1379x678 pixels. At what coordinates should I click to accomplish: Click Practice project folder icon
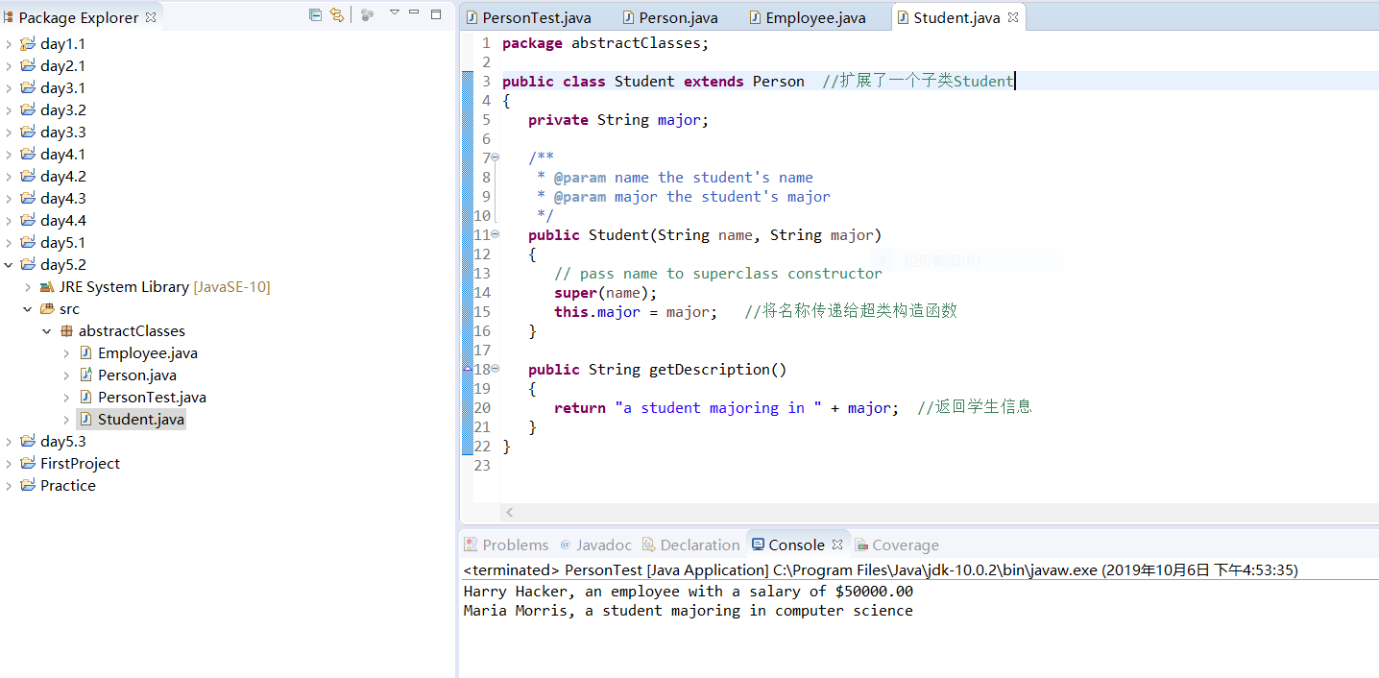(x=27, y=485)
